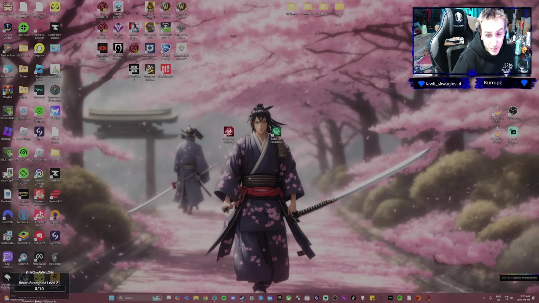Expand the hidden system tray icons chevron
This screenshot has width=539, height=303.
click(x=483, y=298)
